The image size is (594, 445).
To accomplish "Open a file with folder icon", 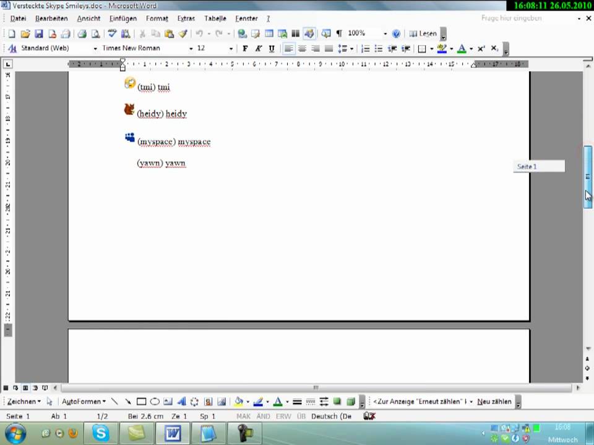I will click(x=25, y=33).
